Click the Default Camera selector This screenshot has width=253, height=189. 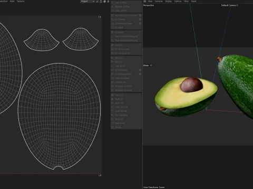[230, 5]
